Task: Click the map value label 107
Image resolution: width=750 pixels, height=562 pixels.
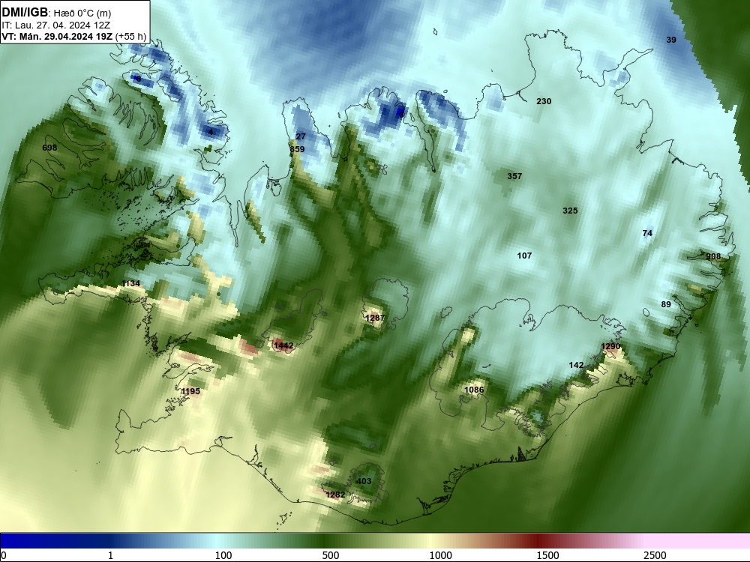Action: [x=524, y=256]
